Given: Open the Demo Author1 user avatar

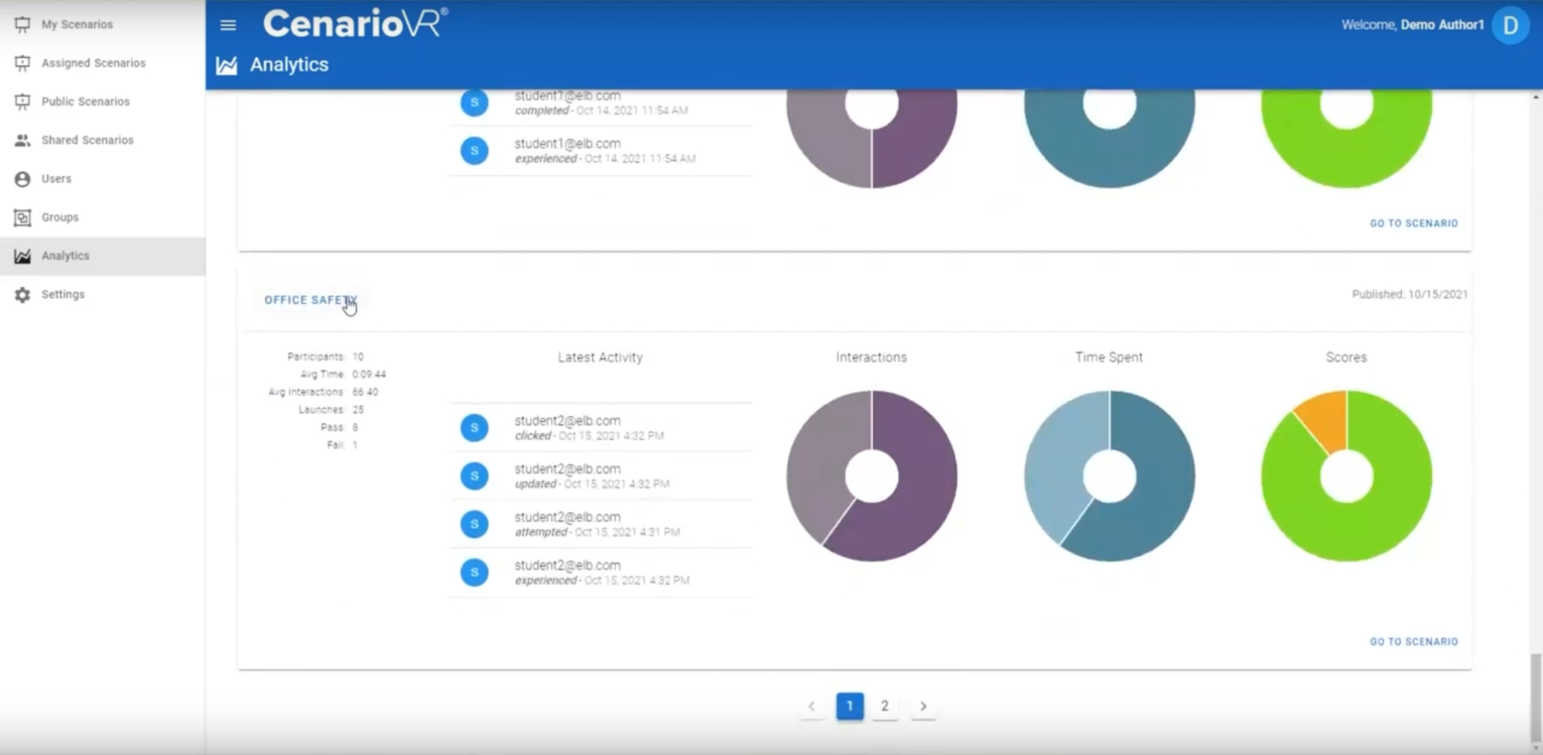Looking at the screenshot, I should tap(1510, 26).
